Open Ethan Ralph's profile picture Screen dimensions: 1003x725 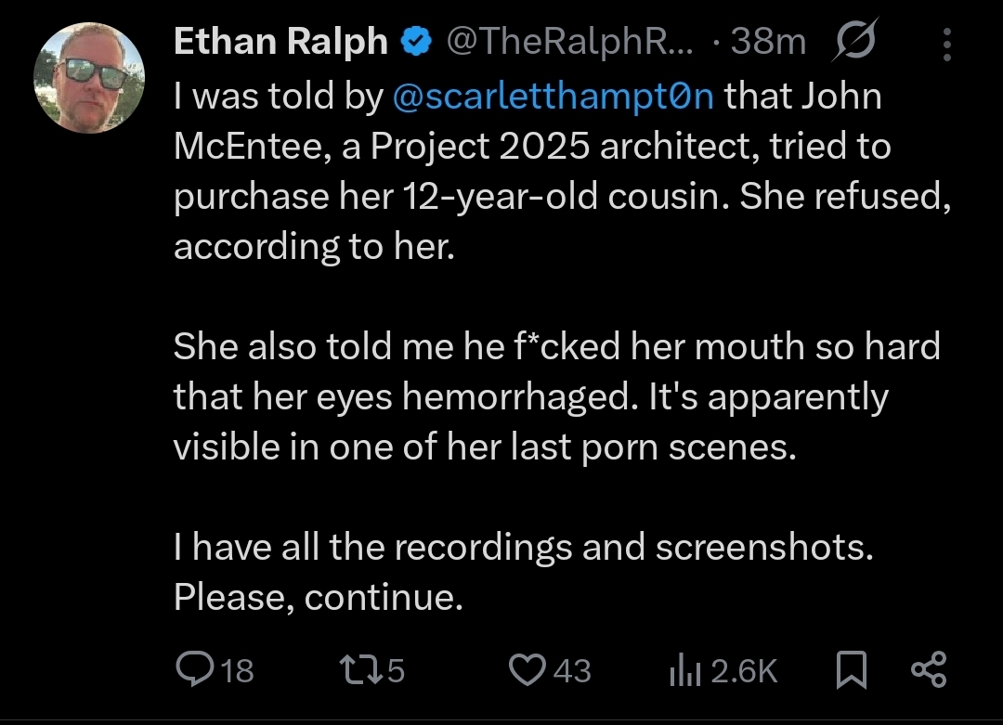pos(89,78)
